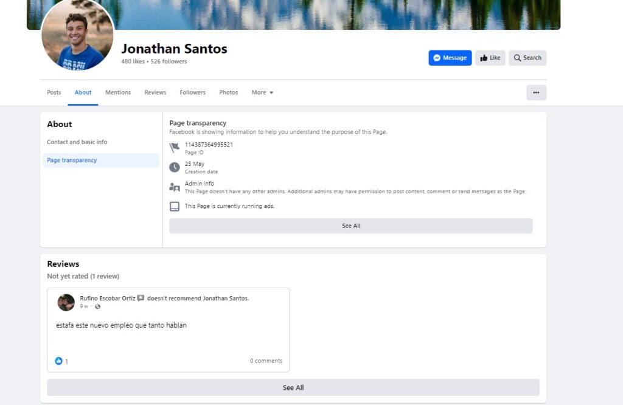623x405 pixels.
Task: Click the globe privacy icon on review
Action: [97, 306]
